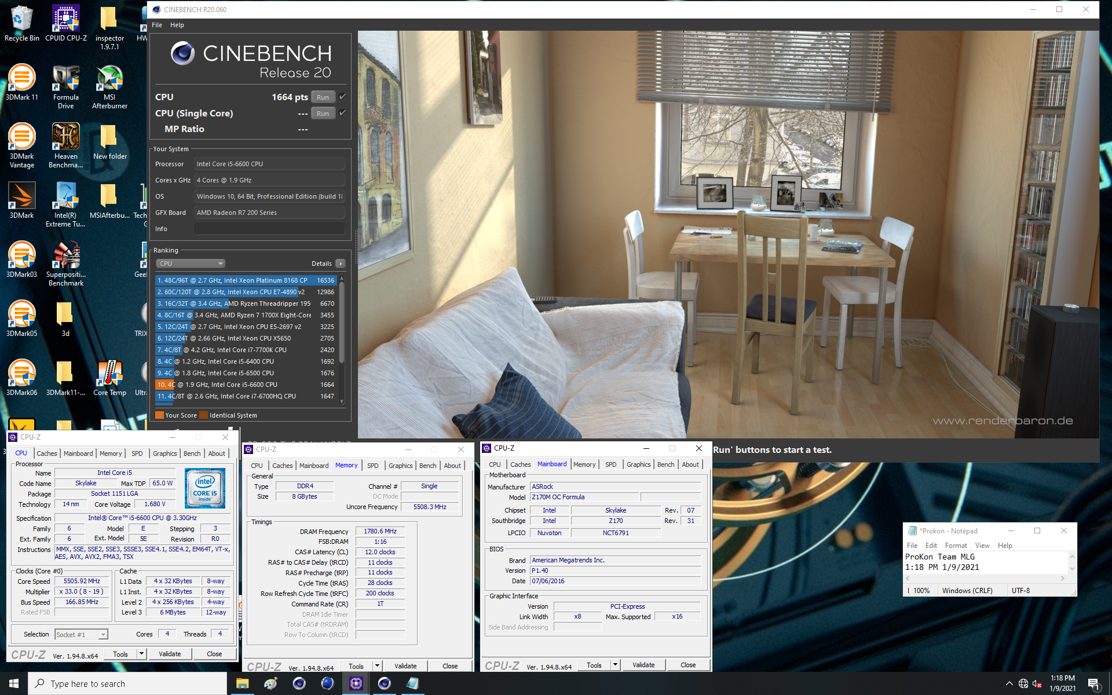
Task: Launch the MSI Afterburner desktop icon
Action: (x=109, y=86)
